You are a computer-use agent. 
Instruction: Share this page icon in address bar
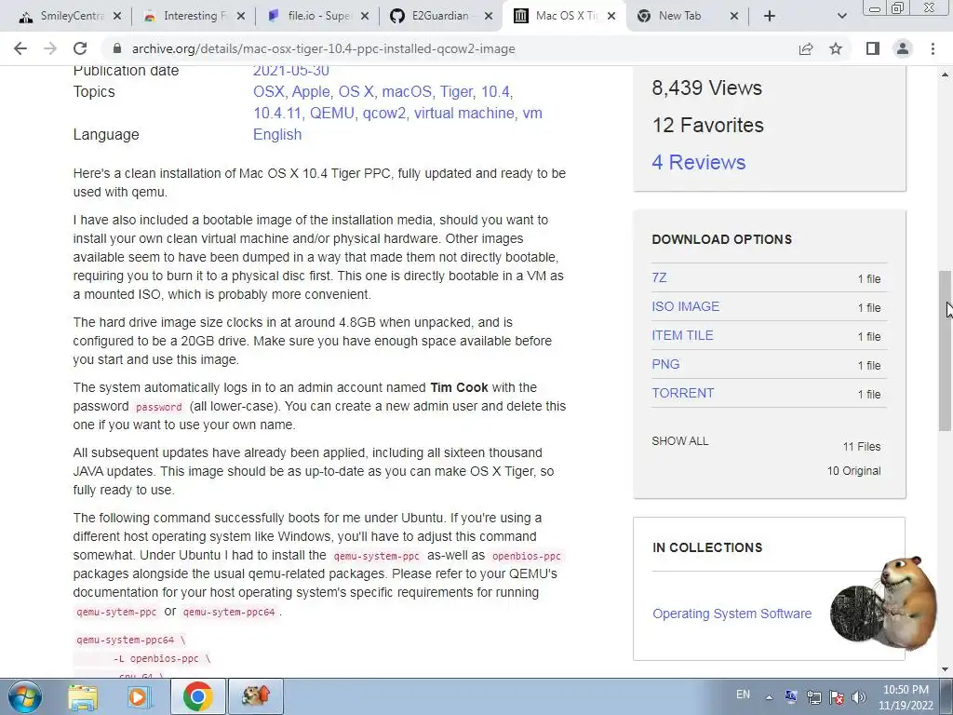click(x=806, y=48)
